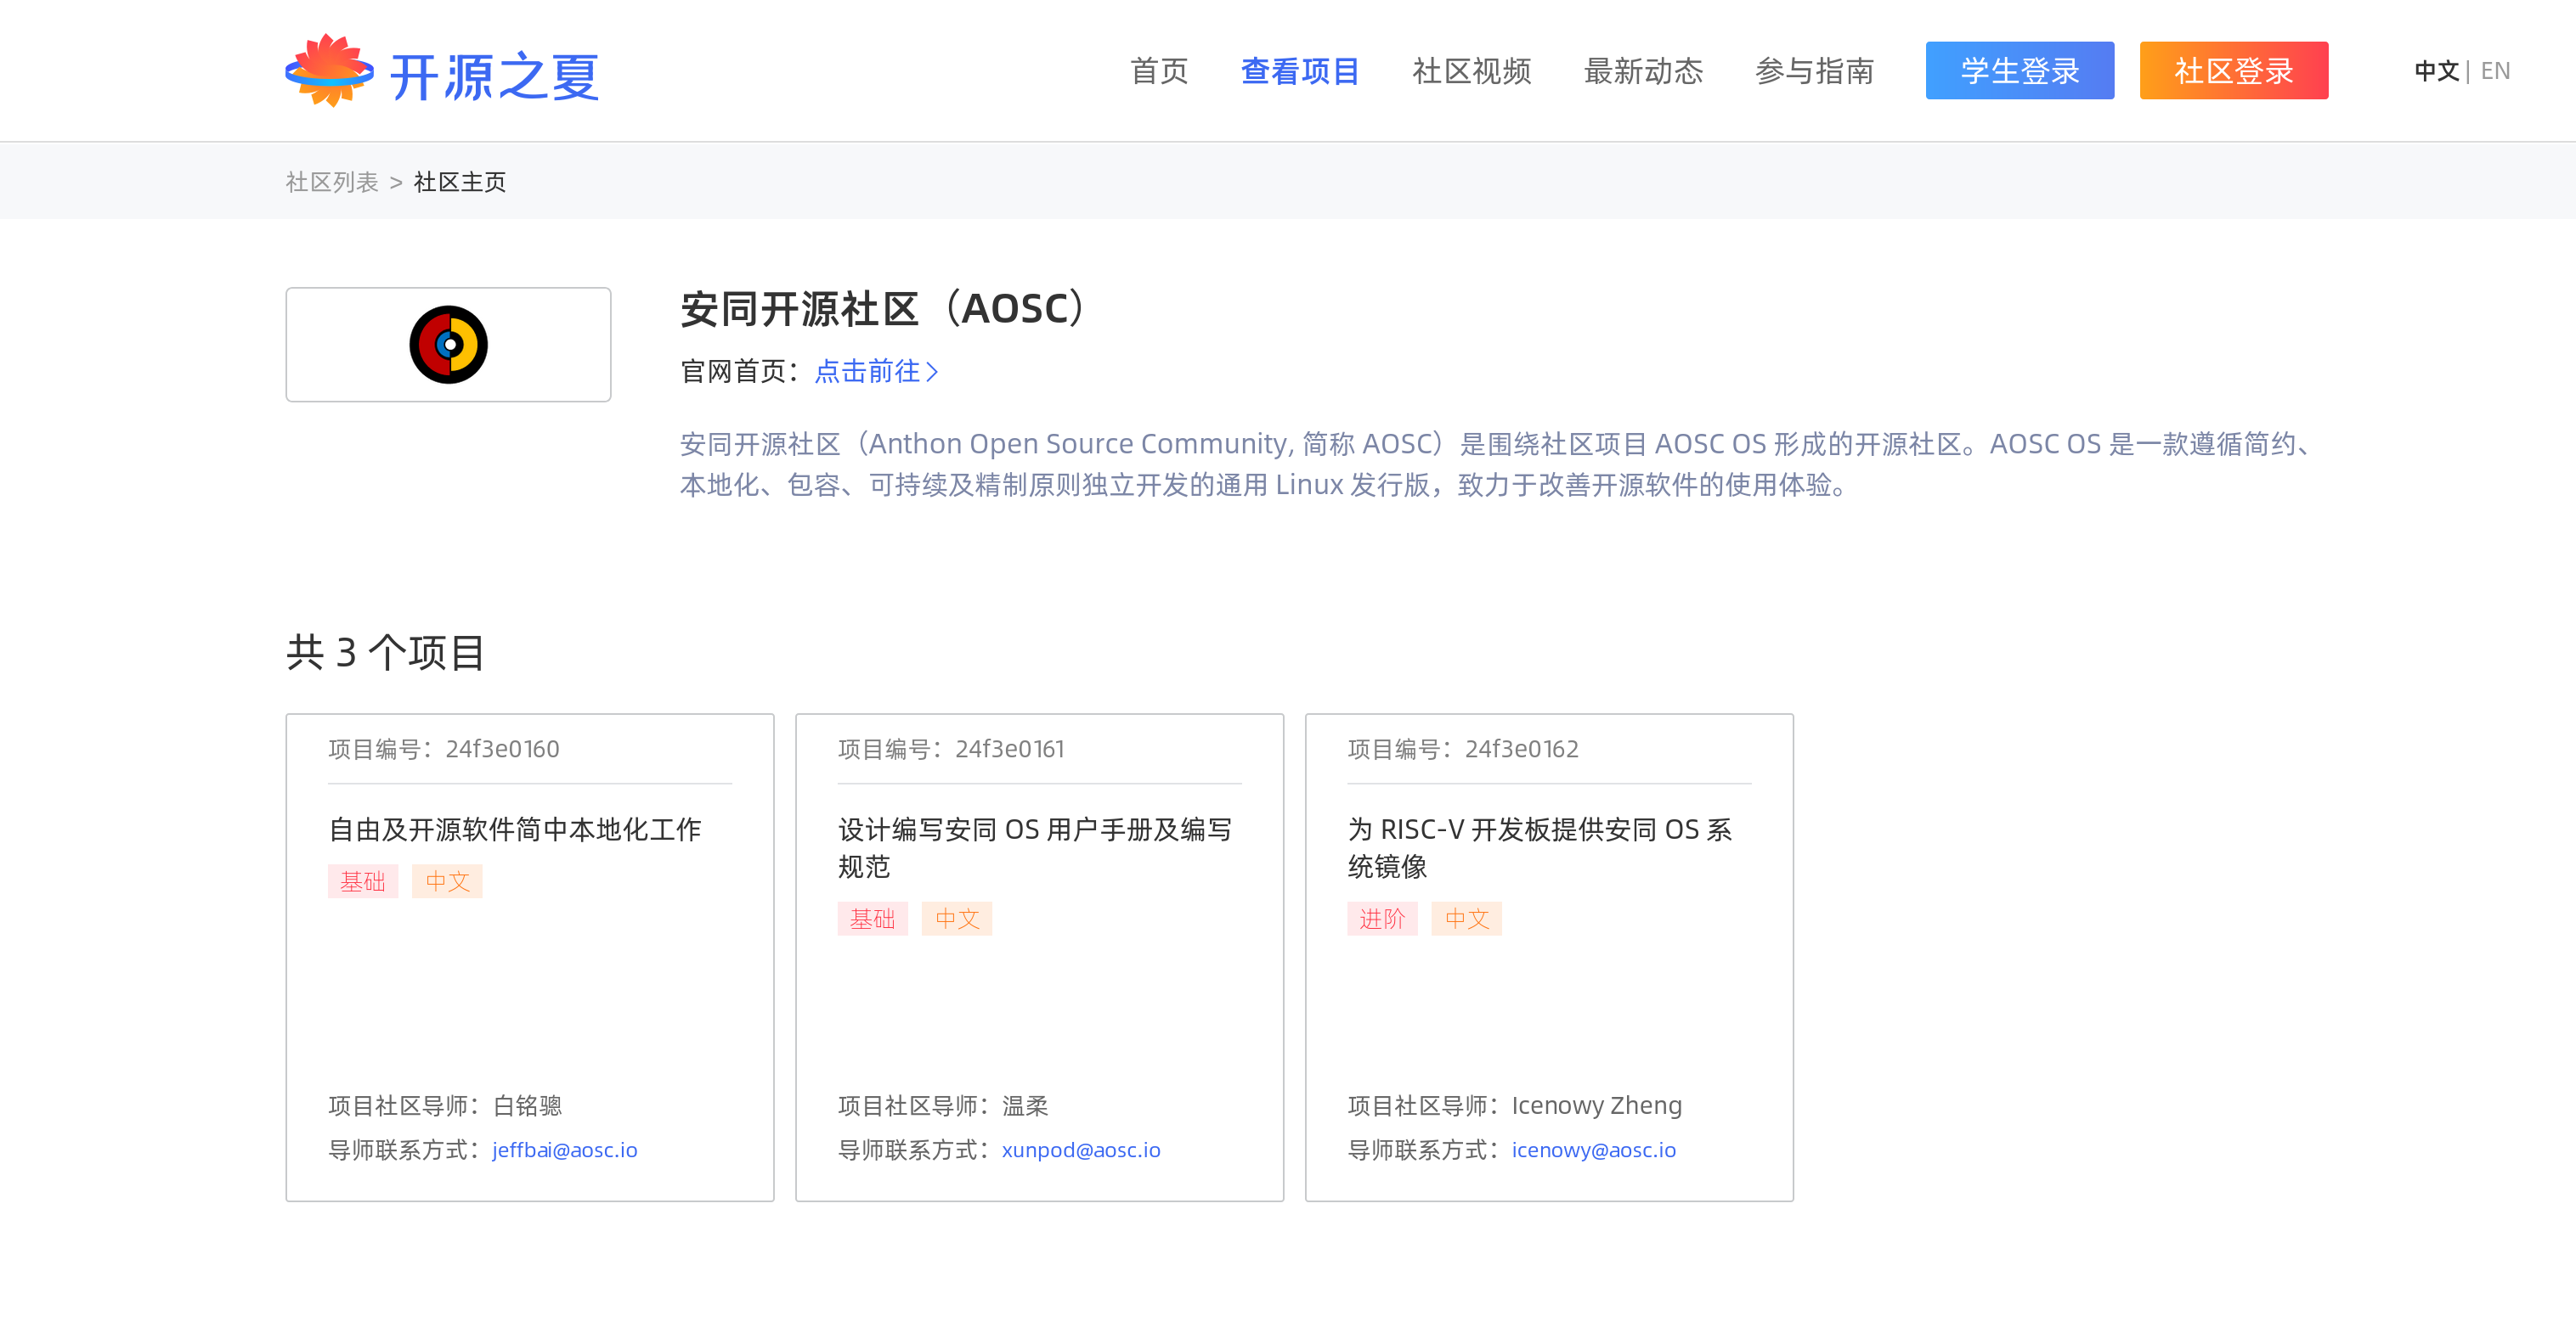Select the 基础 tag on project 24f3e0160

click(x=363, y=881)
